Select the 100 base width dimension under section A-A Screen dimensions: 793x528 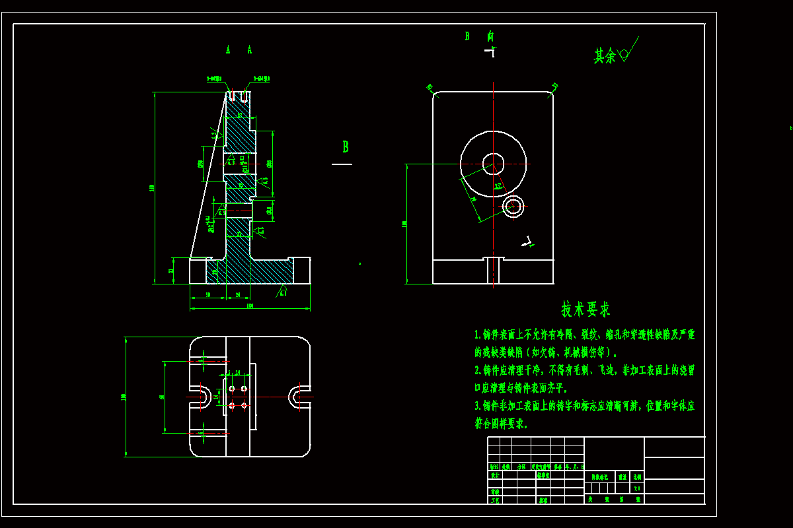(x=250, y=306)
